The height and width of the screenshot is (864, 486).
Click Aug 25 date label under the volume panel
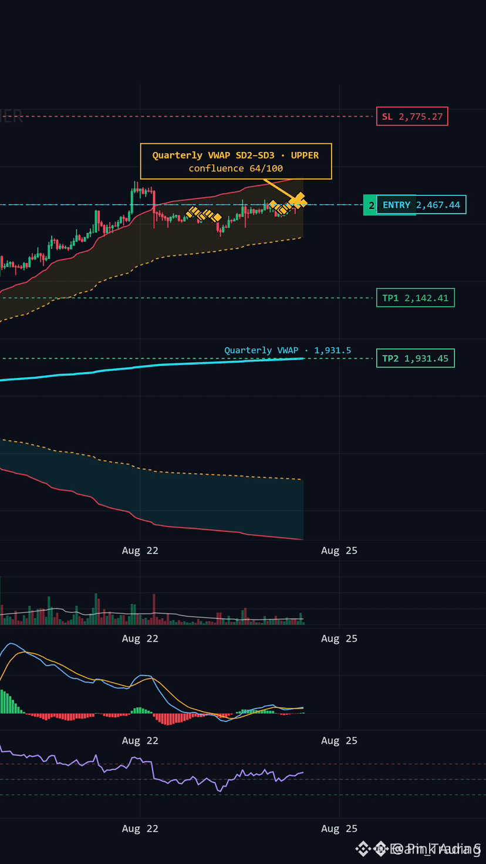coord(339,639)
